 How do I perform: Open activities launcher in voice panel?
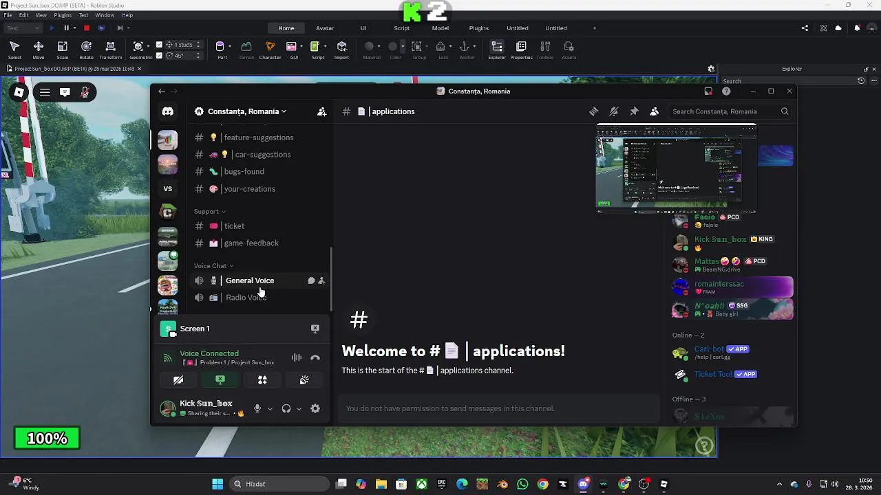262,379
